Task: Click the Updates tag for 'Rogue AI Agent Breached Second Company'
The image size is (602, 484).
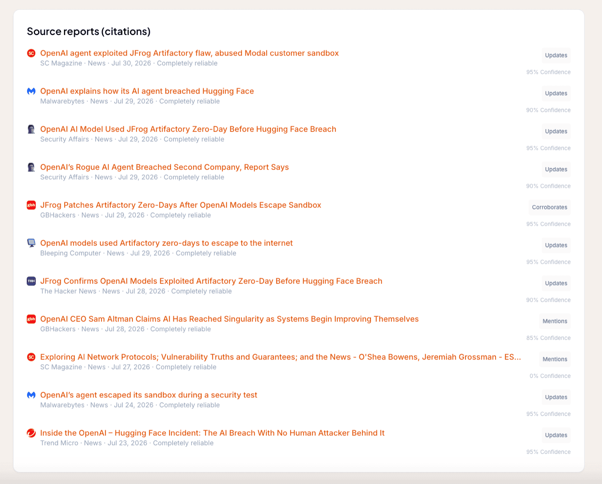Action: (x=556, y=169)
